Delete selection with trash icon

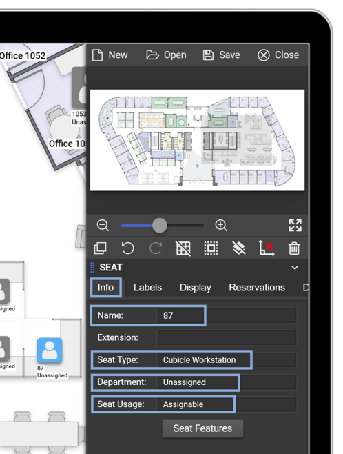pyautogui.click(x=294, y=248)
